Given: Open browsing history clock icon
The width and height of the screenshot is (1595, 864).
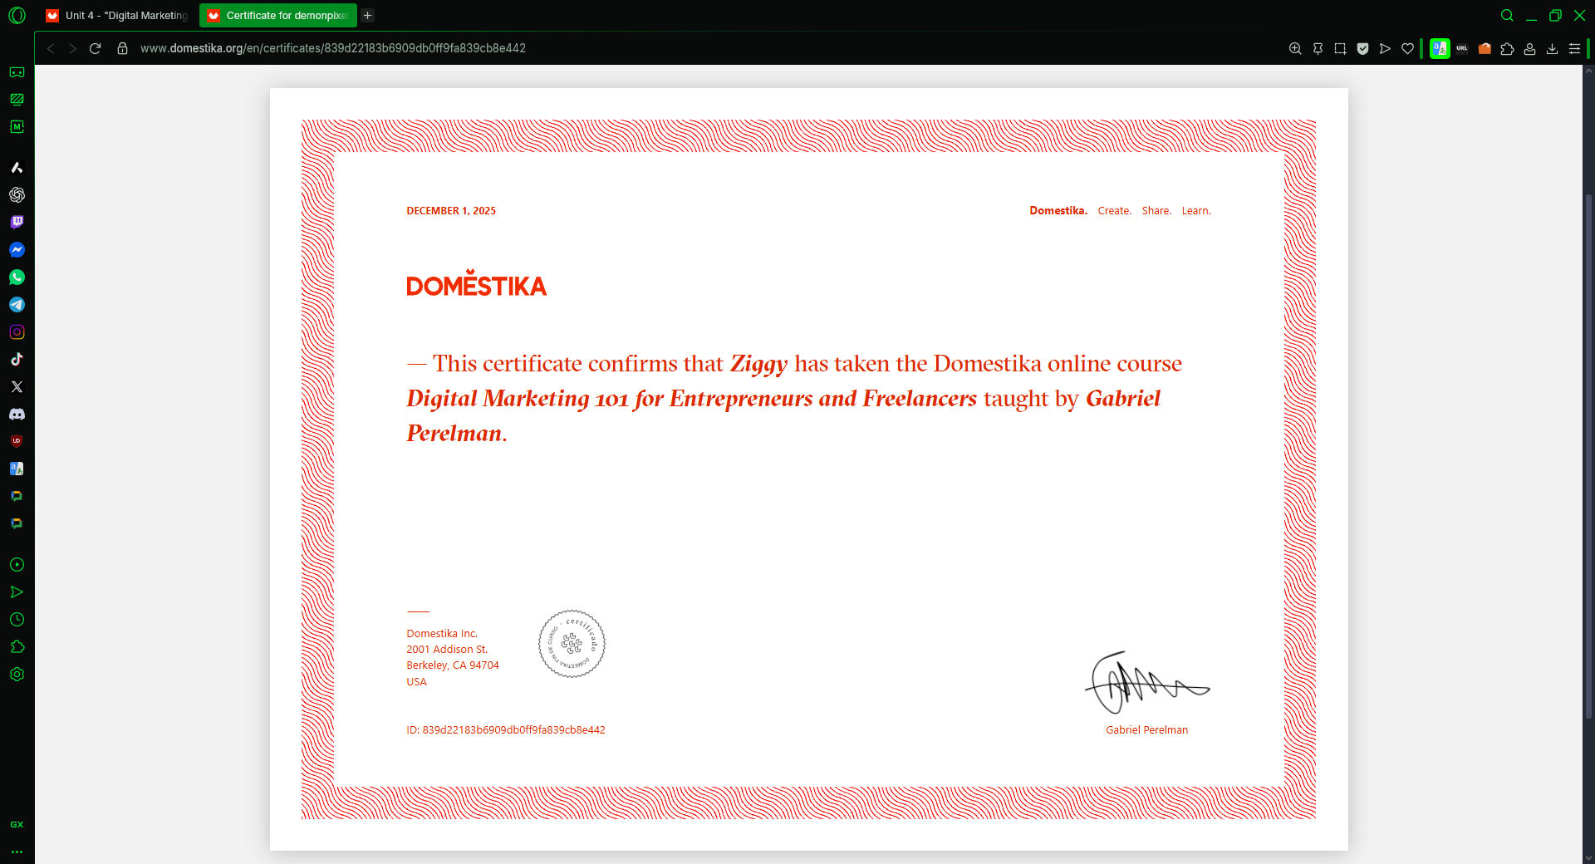Looking at the screenshot, I should [x=17, y=620].
